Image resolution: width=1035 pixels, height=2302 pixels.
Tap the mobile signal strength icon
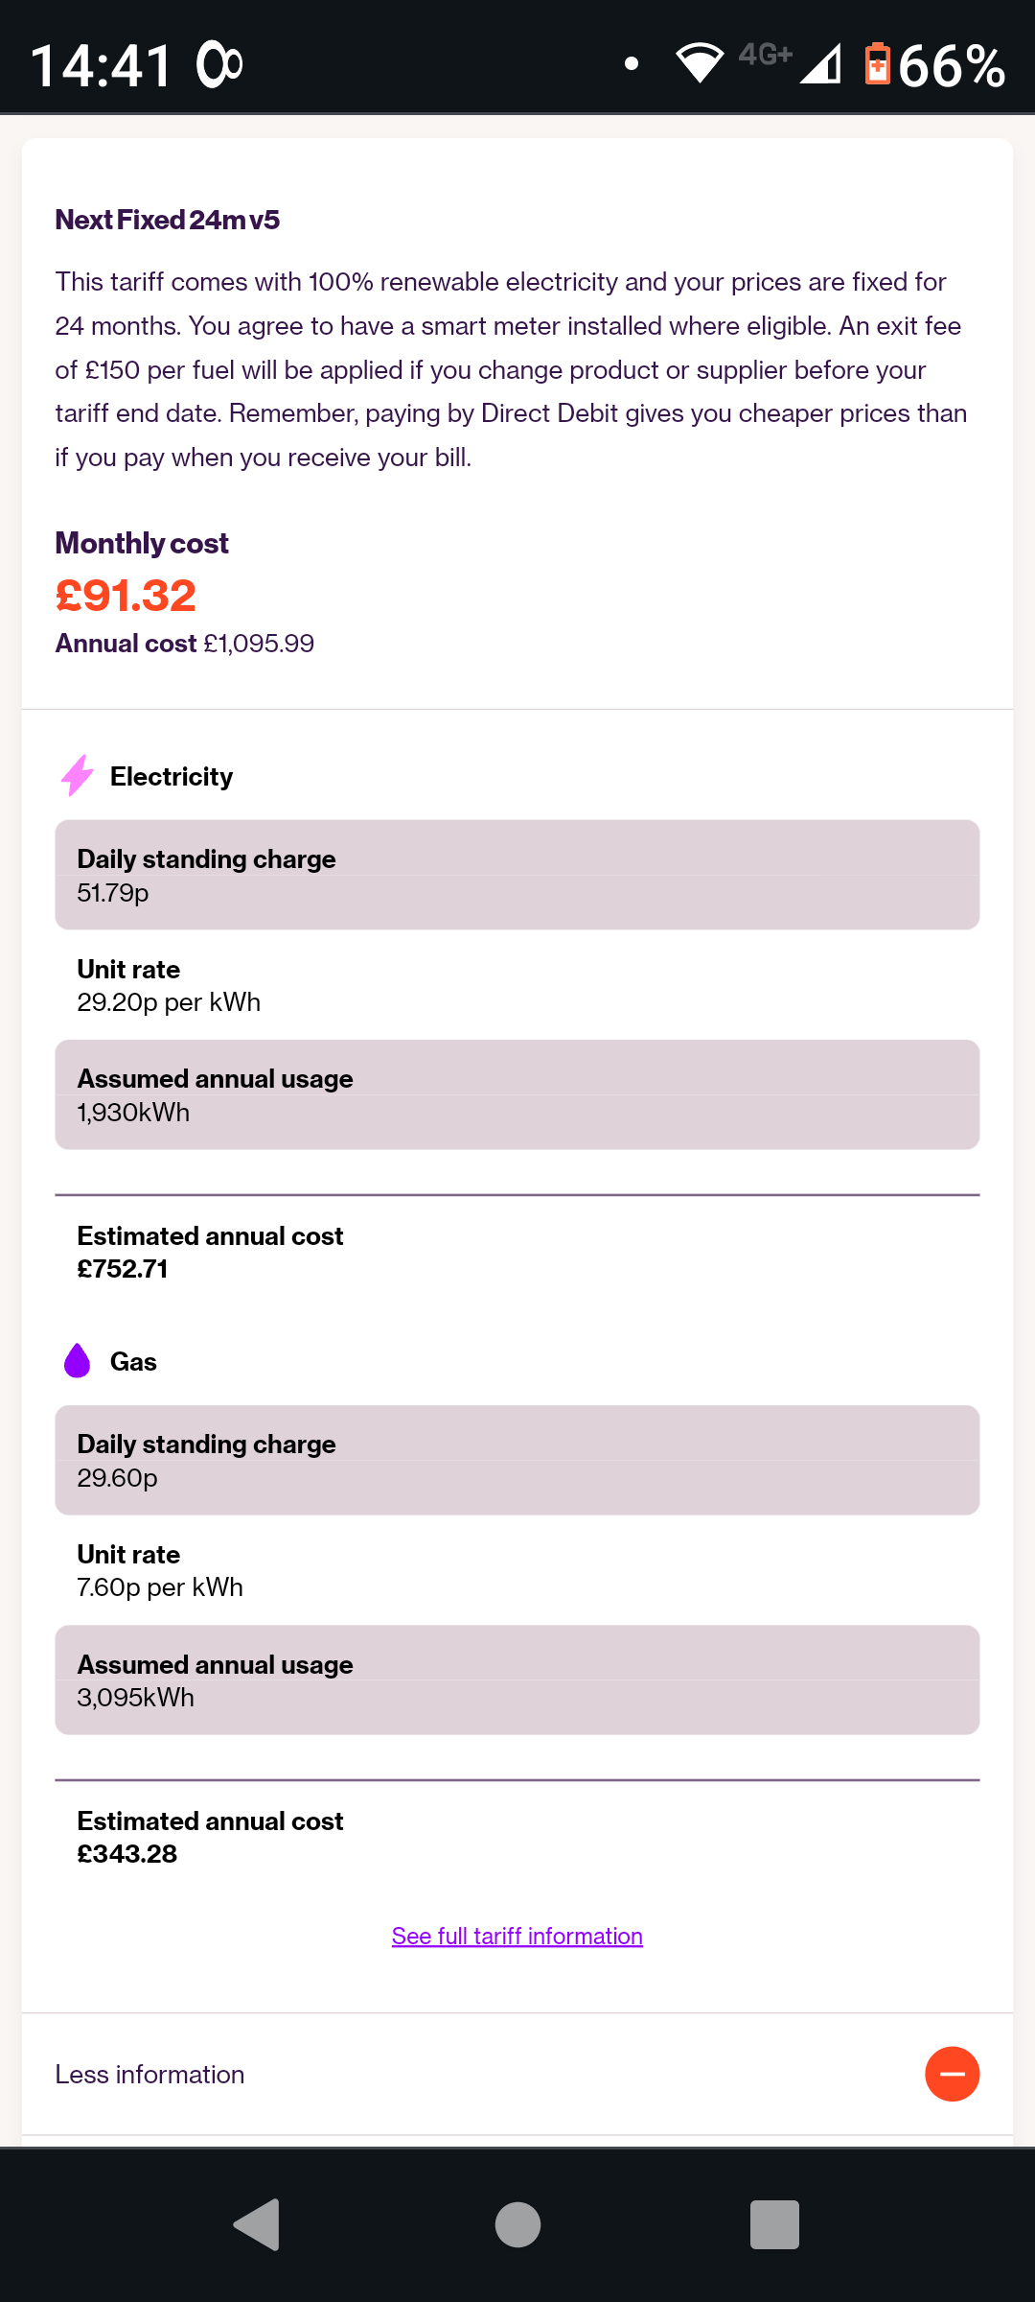click(821, 64)
